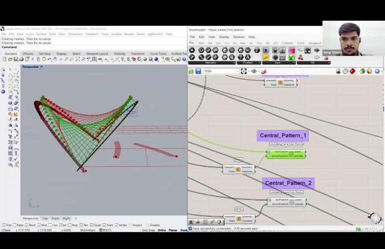The width and height of the screenshot is (385, 249).
Task: Switch to the Curve Tools toolbar tab
Action: 158,53
